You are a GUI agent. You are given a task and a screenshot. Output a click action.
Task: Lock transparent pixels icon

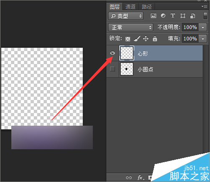pyautogui.click(x=128, y=39)
